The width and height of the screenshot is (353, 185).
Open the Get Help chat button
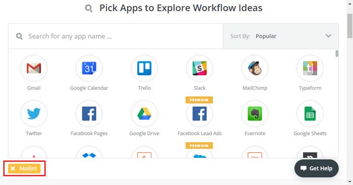316,168
